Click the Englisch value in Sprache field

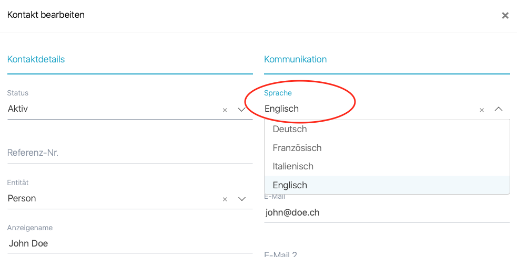coord(282,109)
